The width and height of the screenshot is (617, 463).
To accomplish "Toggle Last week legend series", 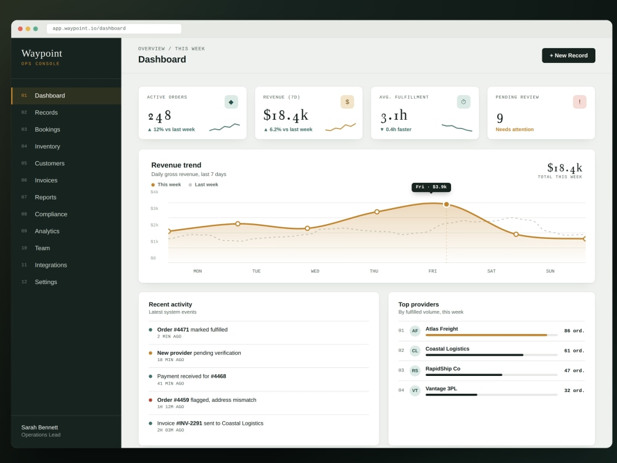I will pos(204,185).
